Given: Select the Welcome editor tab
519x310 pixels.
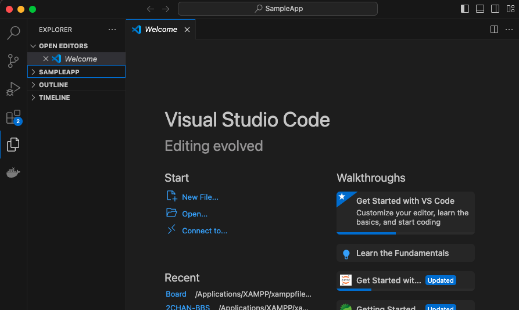Looking at the screenshot, I should [x=161, y=30].
